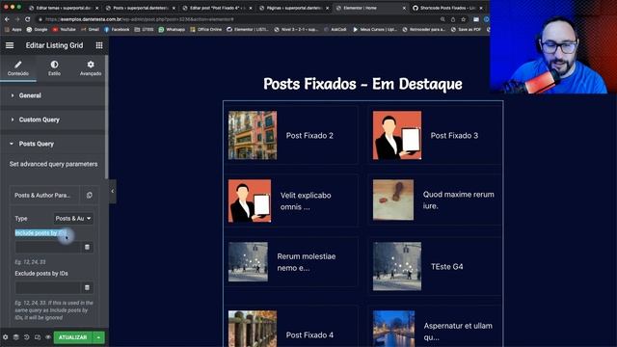
Task: Go back in the browser
Action: 7,19
